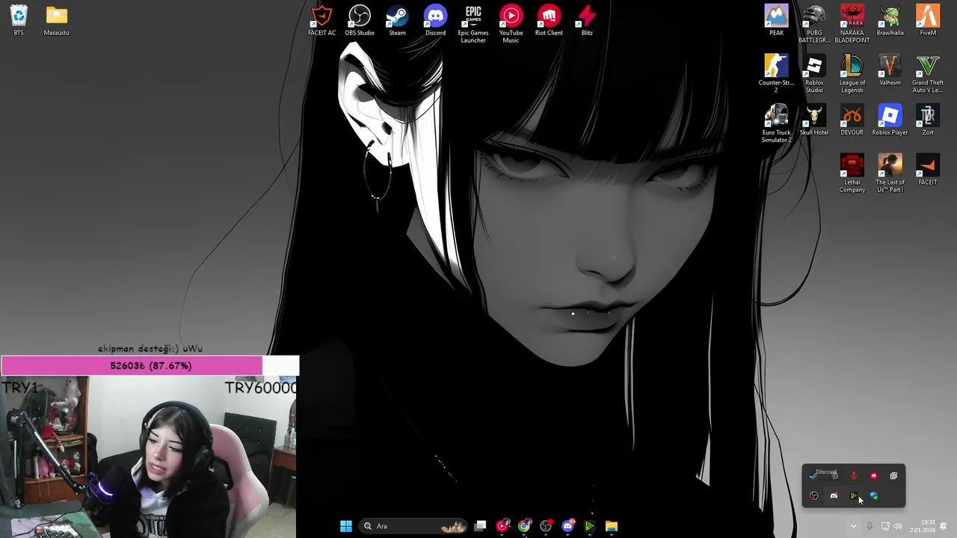Click the webcam overlay feed
The width and height of the screenshot is (957, 538).
[x=148, y=457]
